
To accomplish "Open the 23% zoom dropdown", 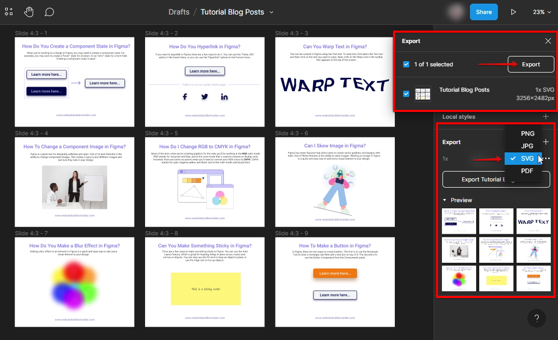I will pyautogui.click(x=542, y=12).
